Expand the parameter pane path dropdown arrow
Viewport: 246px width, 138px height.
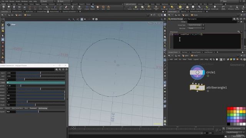pos(238,15)
